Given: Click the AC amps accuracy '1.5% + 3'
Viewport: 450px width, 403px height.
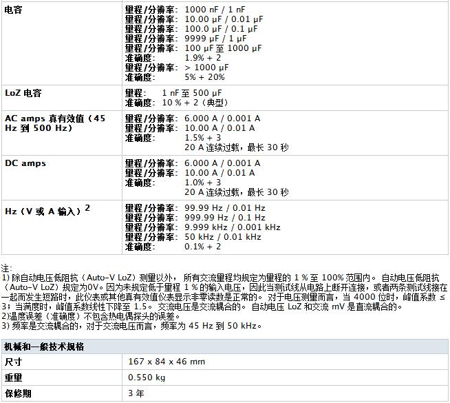Looking at the screenshot, I should (202, 138).
